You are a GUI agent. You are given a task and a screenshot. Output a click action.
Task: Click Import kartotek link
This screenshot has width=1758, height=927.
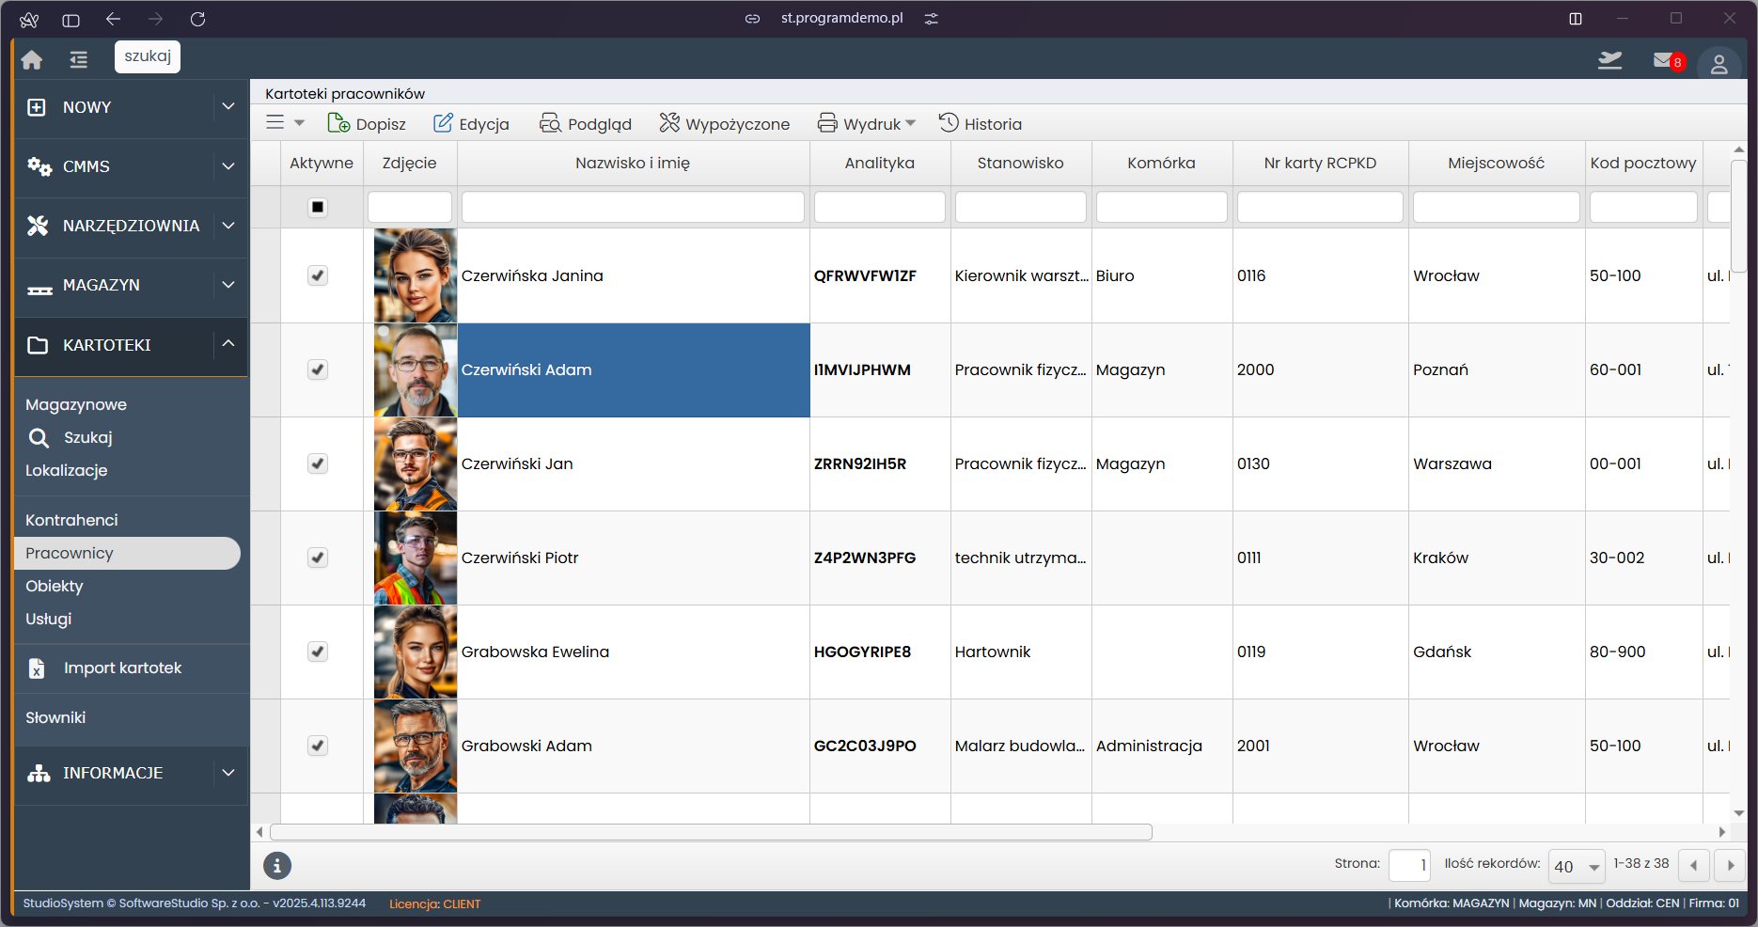(x=122, y=668)
